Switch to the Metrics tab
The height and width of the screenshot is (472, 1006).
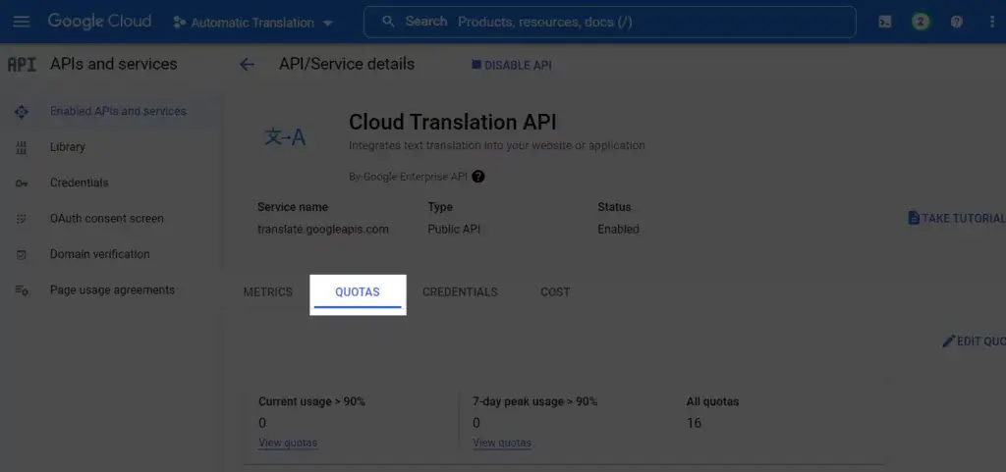point(268,292)
